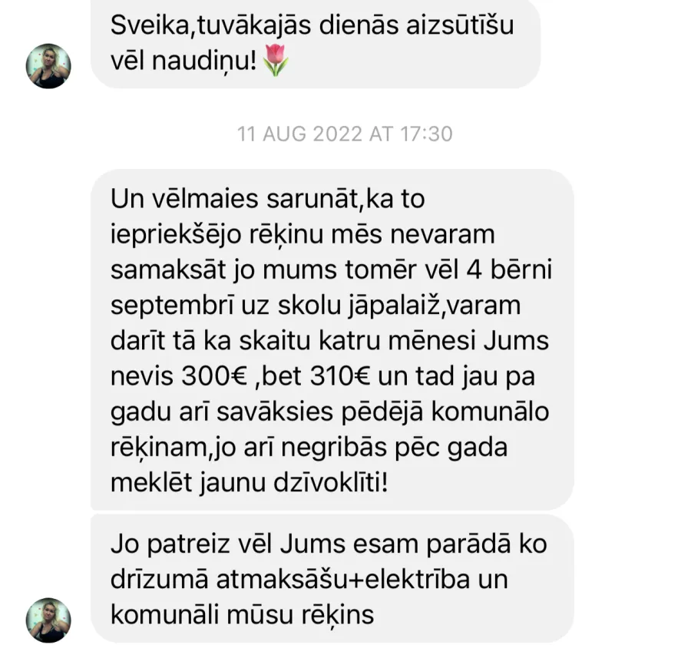Click the '310€' amount in the message

[340, 376]
